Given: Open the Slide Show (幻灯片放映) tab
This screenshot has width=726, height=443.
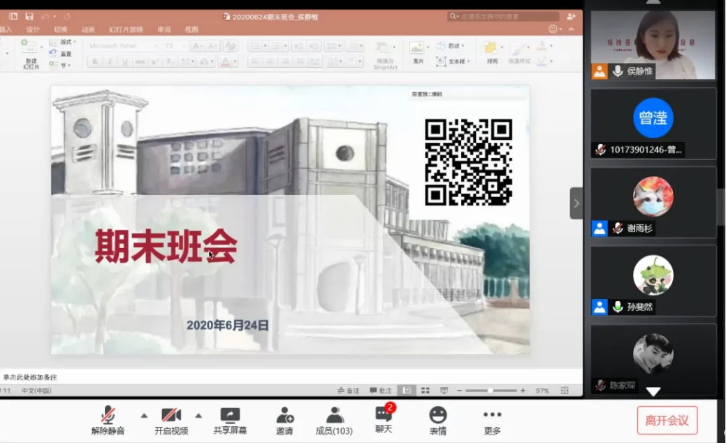Looking at the screenshot, I should click(126, 29).
